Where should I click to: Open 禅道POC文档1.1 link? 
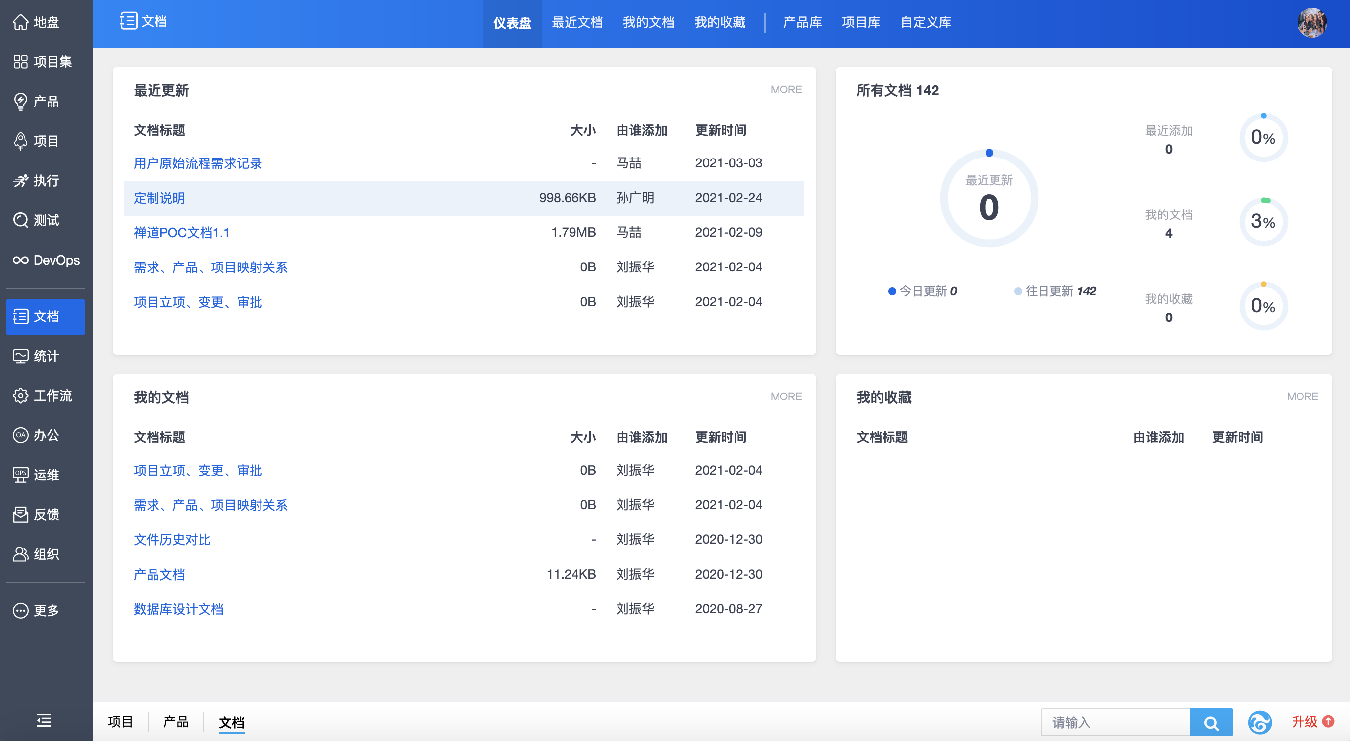click(181, 233)
